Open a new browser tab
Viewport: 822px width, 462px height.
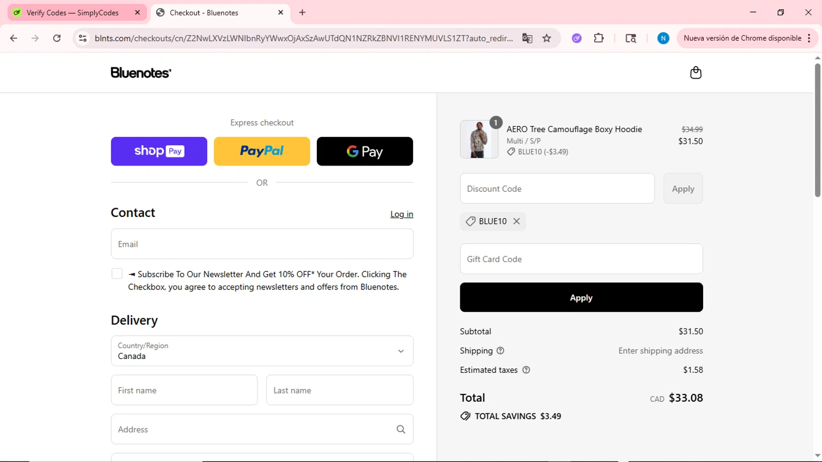302,13
